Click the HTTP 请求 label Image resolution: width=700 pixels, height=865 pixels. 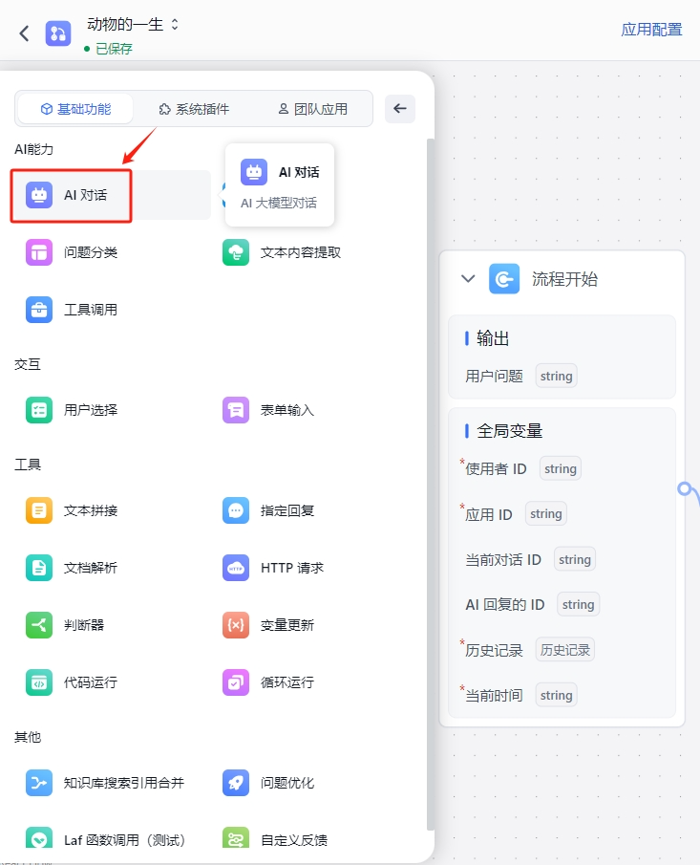[292, 568]
